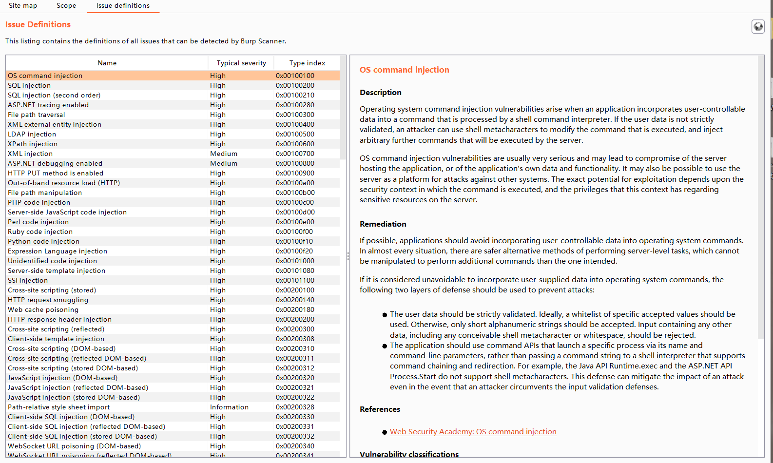773x463 pixels.
Task: Click the Remediation heading in details pane
Action: 383,224
